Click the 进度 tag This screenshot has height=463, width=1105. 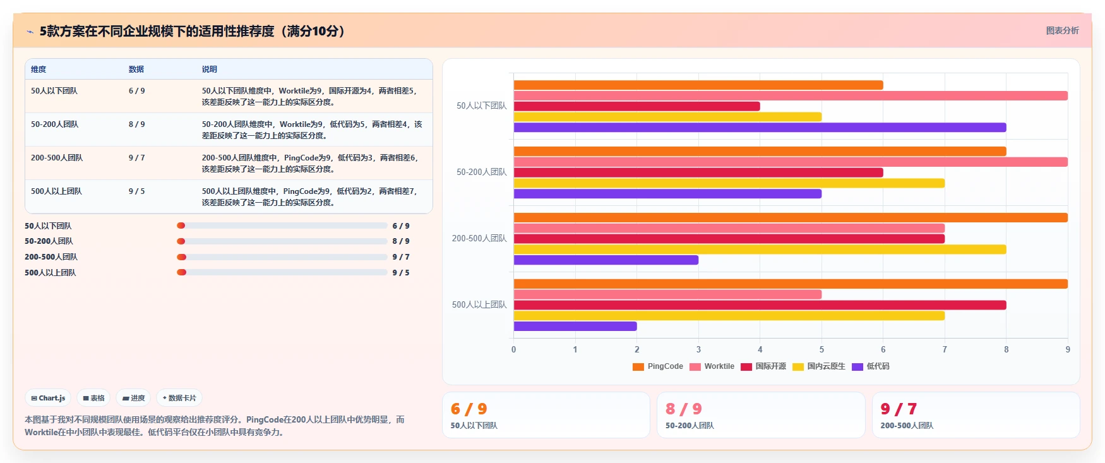point(133,398)
